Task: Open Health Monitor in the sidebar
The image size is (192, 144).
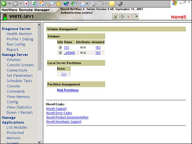Action: 19,34
